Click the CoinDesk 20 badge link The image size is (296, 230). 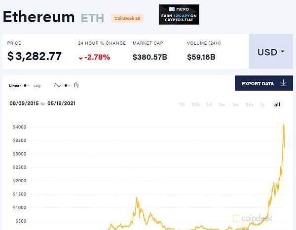(127, 18)
